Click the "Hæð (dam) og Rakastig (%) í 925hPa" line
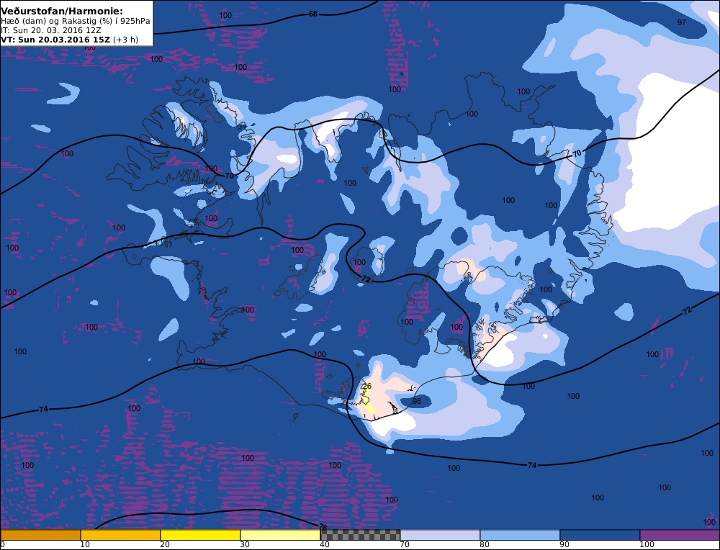 (76, 21)
